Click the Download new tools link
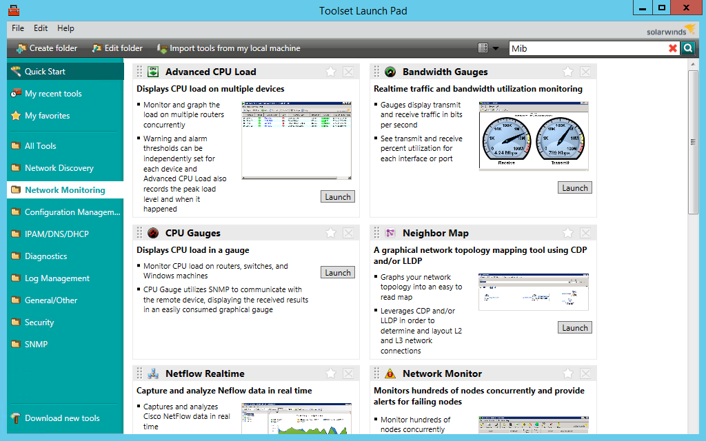This screenshot has width=706, height=441. [61, 418]
